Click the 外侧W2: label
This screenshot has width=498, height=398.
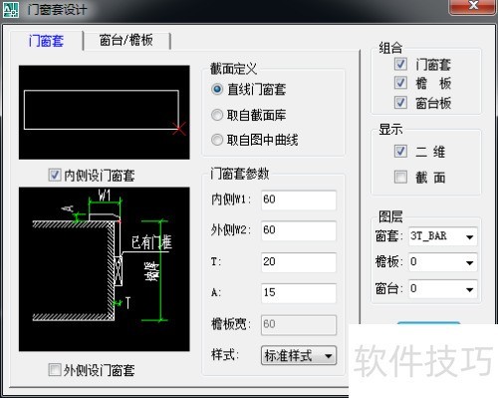coord(231,230)
